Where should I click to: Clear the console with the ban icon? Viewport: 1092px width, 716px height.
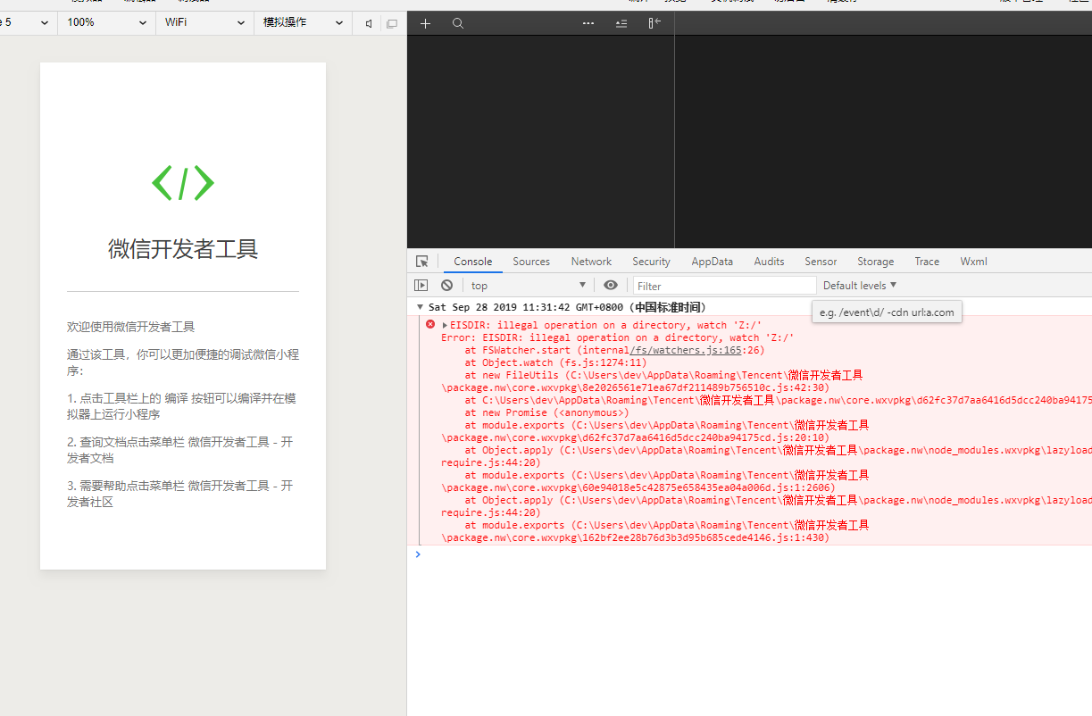(x=446, y=285)
